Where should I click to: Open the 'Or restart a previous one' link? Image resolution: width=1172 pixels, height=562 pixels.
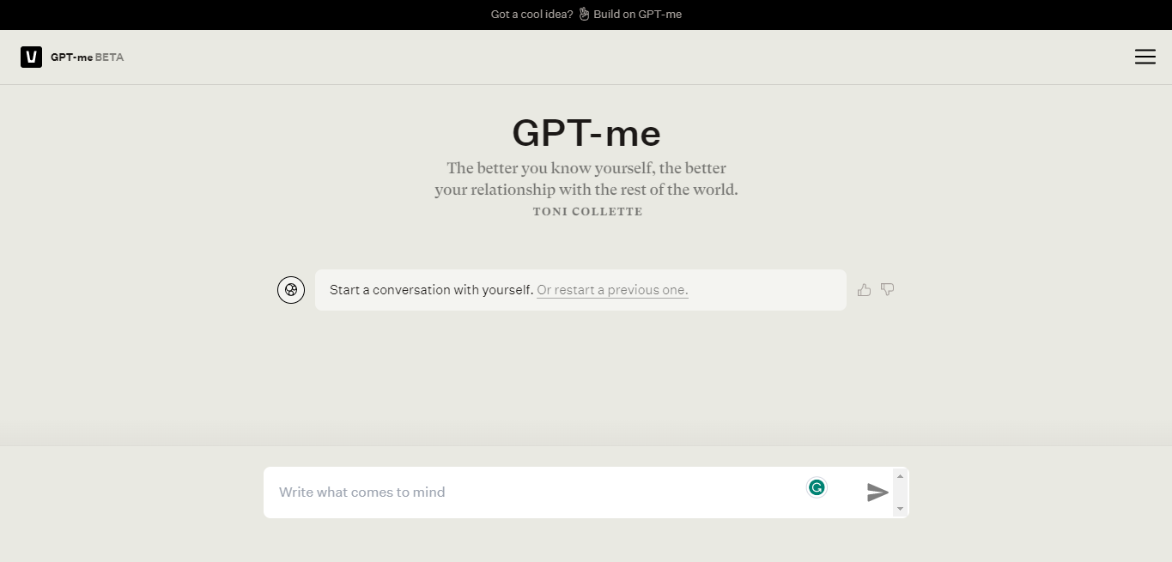coord(612,290)
